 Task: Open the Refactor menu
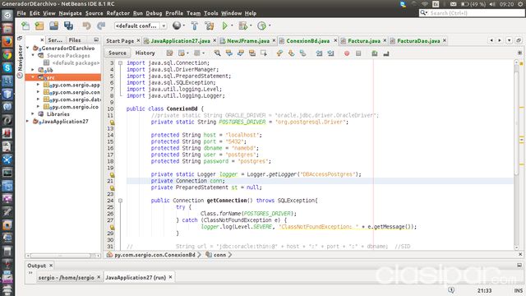click(x=118, y=13)
